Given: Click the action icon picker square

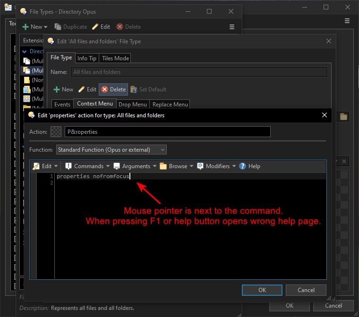Looking at the screenshot, I should click(x=56, y=132).
